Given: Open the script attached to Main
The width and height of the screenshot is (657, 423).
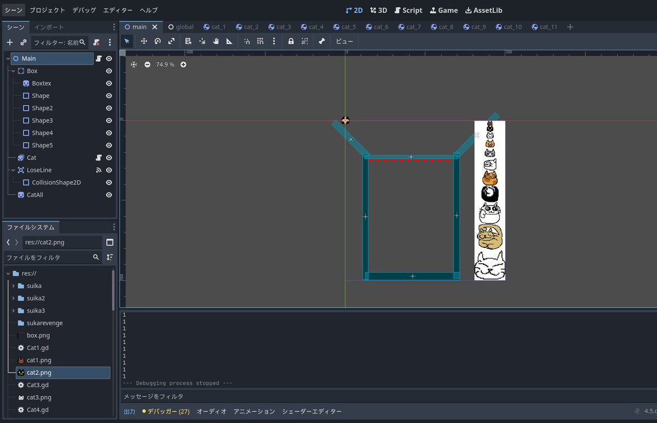Looking at the screenshot, I should (99, 59).
